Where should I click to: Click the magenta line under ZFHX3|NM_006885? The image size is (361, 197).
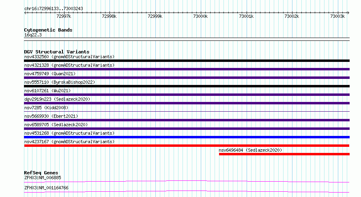(x=187, y=181)
